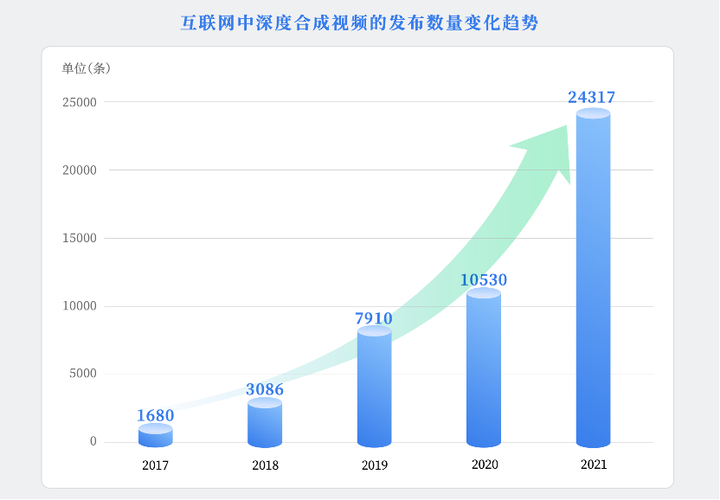
Task: Click the 15000 y-axis tick label
Action: click(79, 238)
